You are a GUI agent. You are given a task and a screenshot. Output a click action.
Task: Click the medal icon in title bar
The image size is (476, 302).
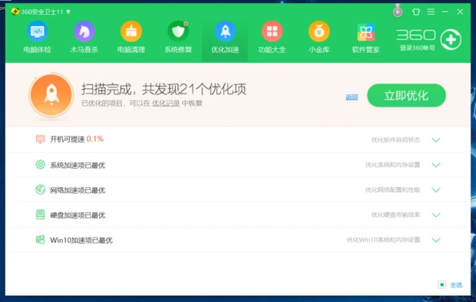pyautogui.click(x=398, y=11)
